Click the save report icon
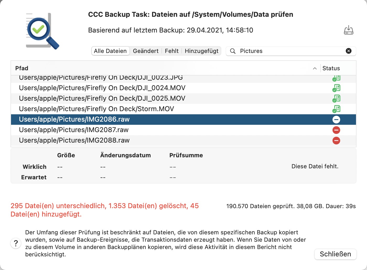This screenshot has width=367, height=270. click(349, 30)
